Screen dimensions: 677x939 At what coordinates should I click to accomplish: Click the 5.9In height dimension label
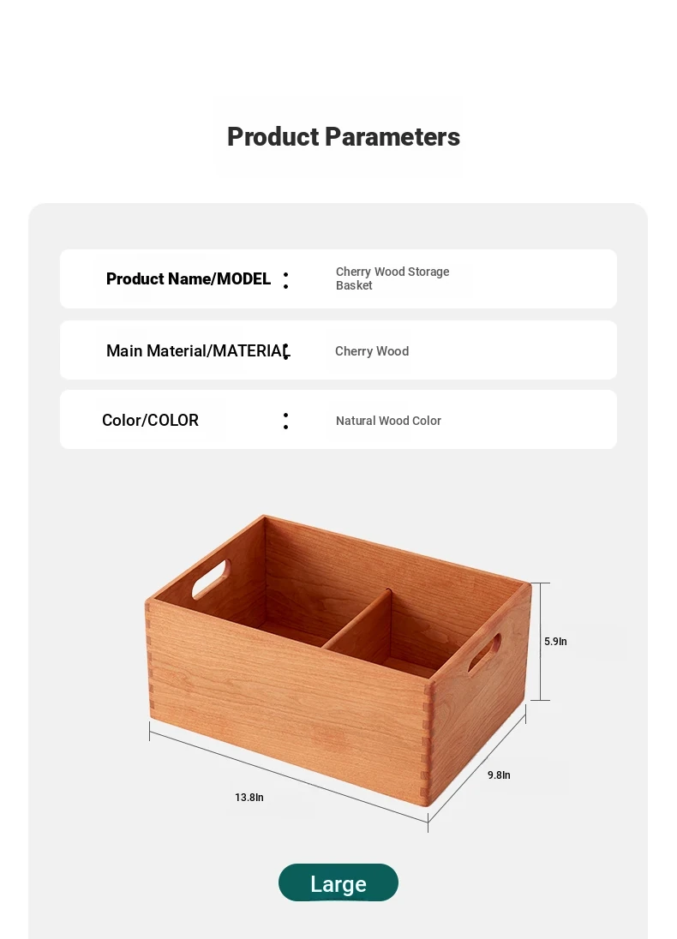click(x=555, y=642)
